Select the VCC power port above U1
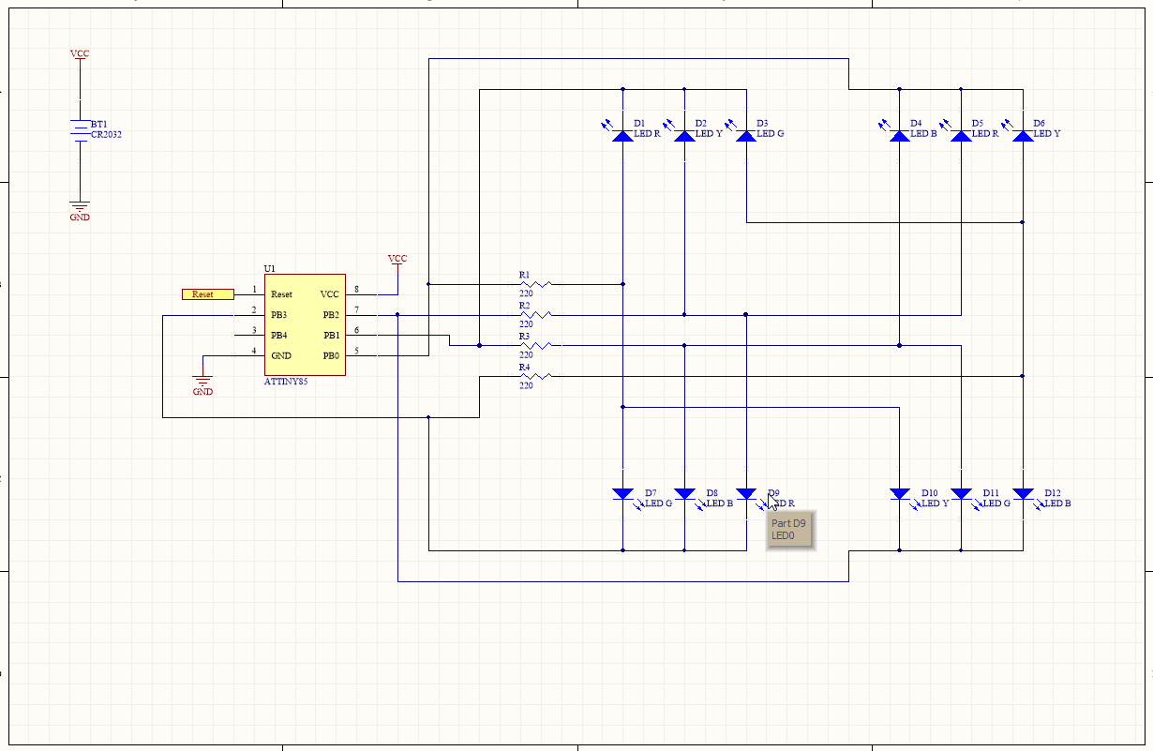The width and height of the screenshot is (1153, 751). coord(397,259)
